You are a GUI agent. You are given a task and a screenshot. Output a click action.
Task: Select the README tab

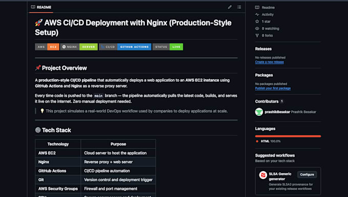(x=41, y=7)
